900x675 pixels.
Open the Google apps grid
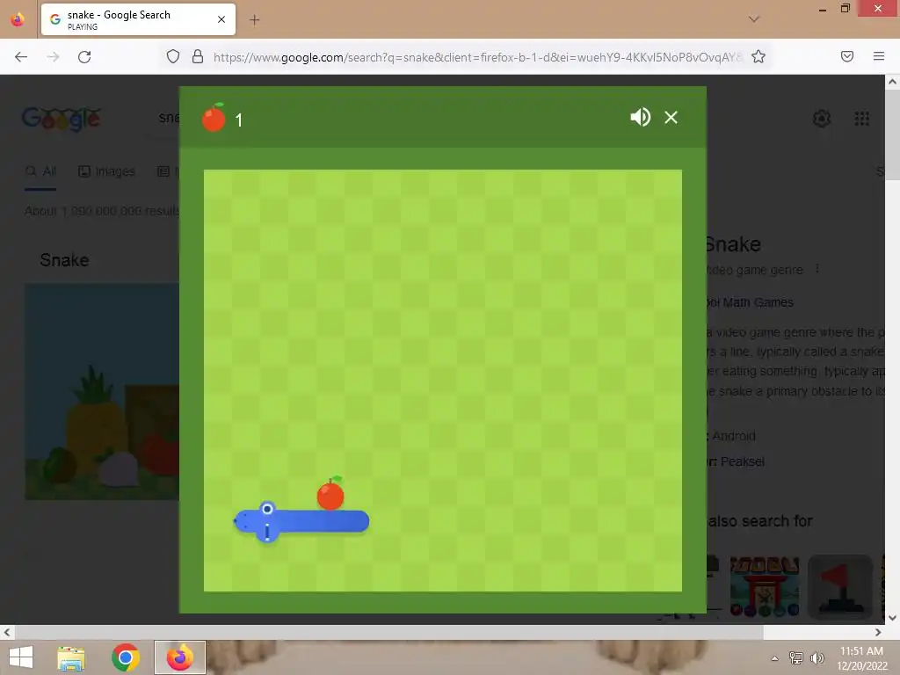pyautogui.click(x=861, y=119)
